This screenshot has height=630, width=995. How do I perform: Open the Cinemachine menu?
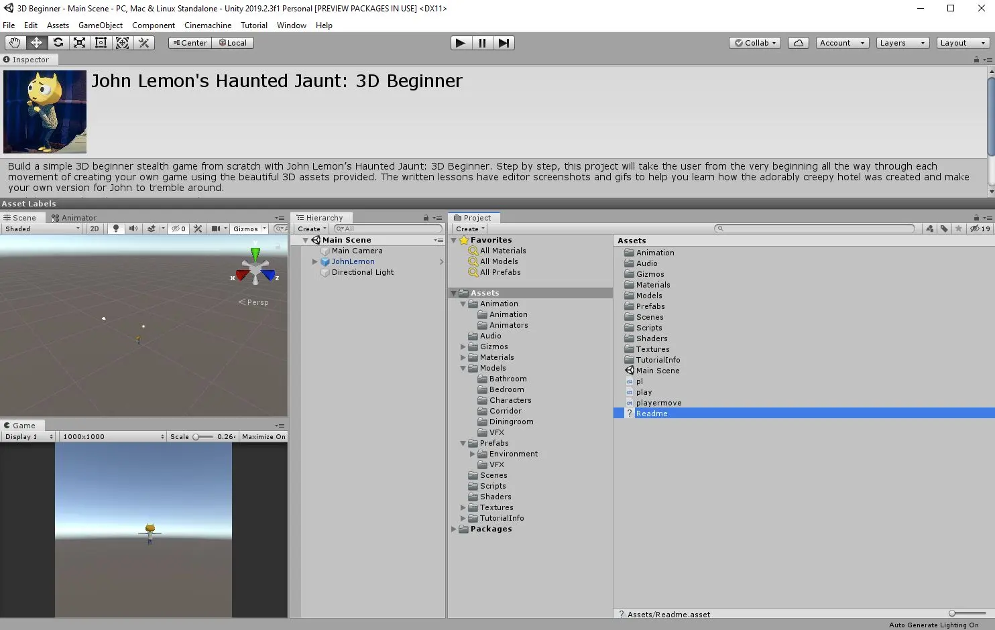pos(207,25)
